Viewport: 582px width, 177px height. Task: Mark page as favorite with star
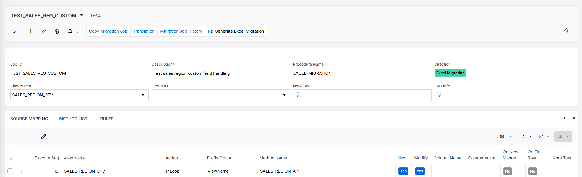coord(566,31)
